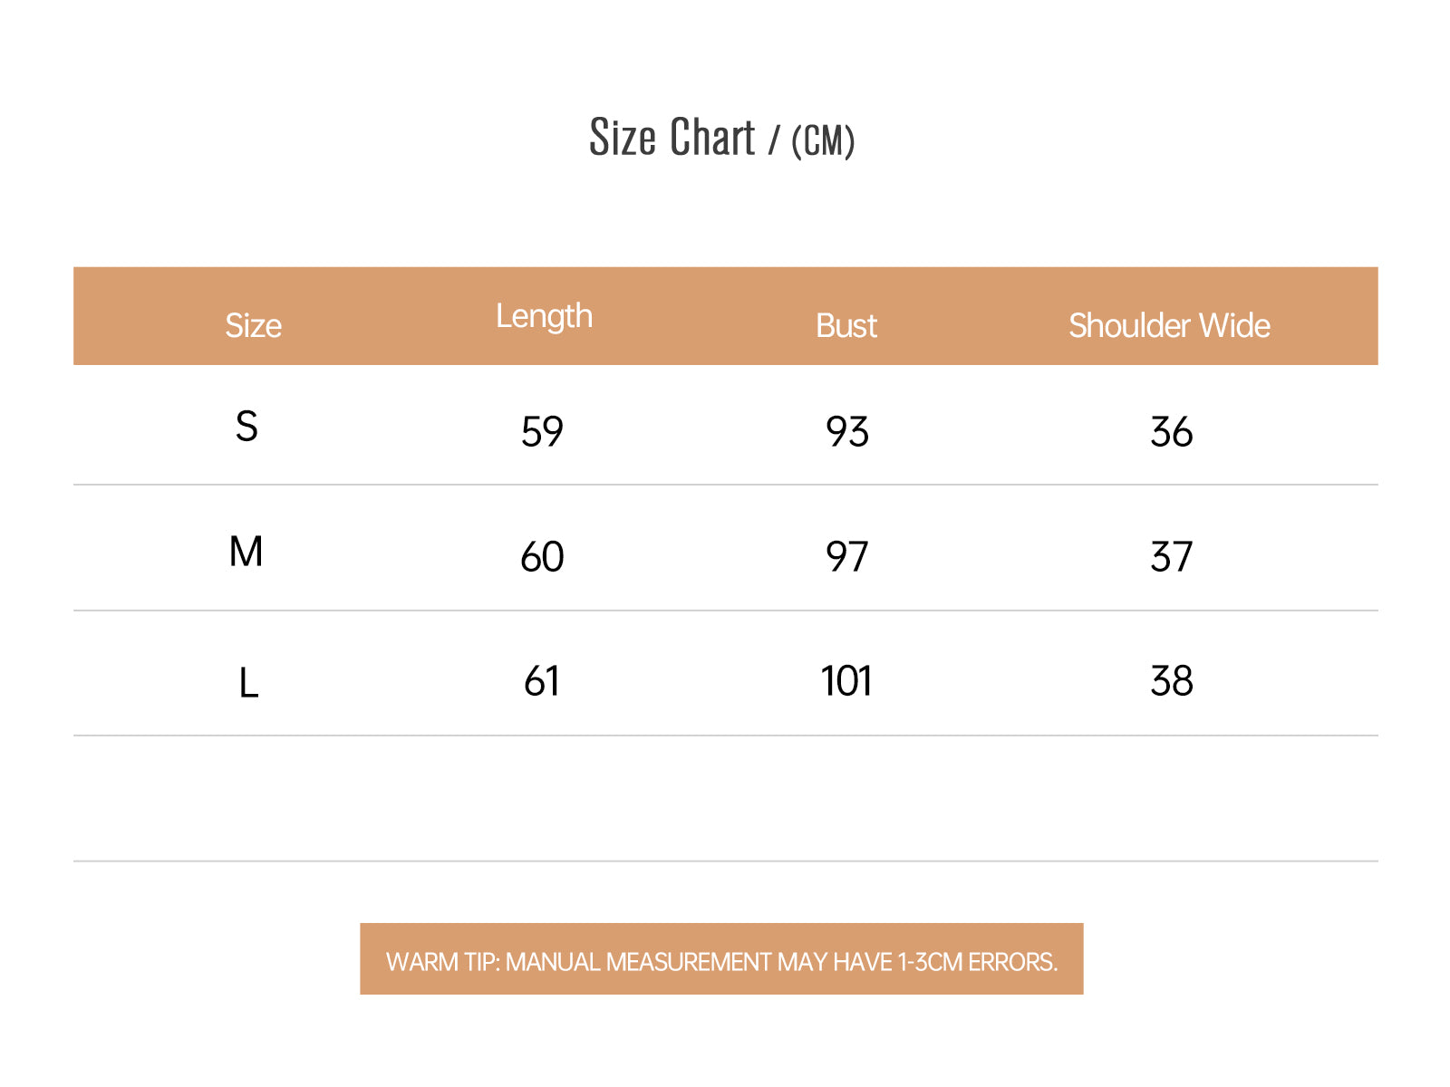
Task: Click the warm tip measurement banner
Action: click(x=721, y=959)
